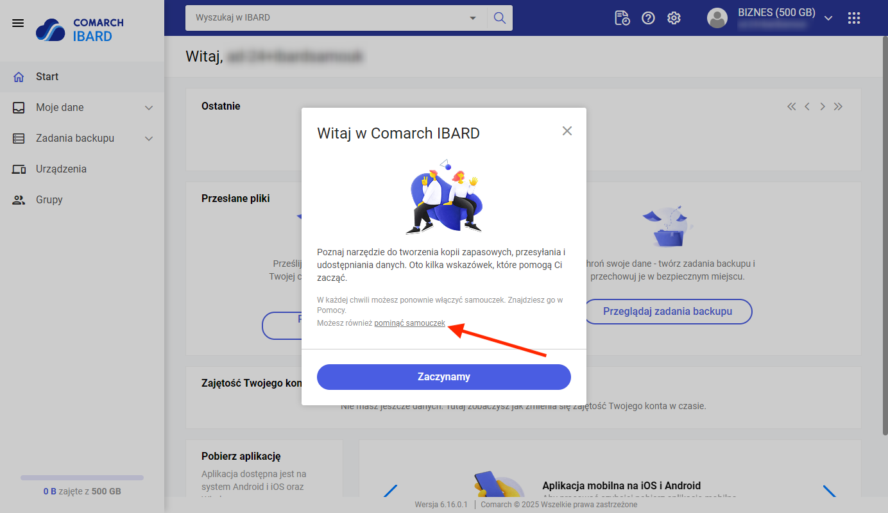Click the Pobierz aplikację heading
Viewport: 888px width, 513px height.
coord(241,457)
